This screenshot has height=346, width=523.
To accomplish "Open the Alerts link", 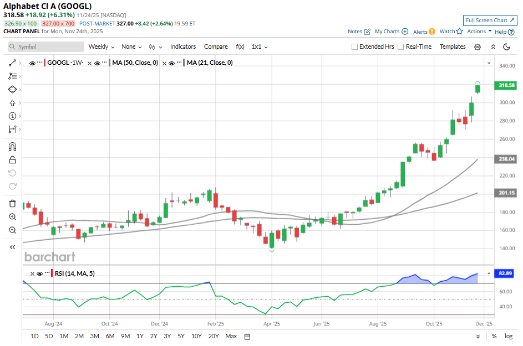I will 420,32.
